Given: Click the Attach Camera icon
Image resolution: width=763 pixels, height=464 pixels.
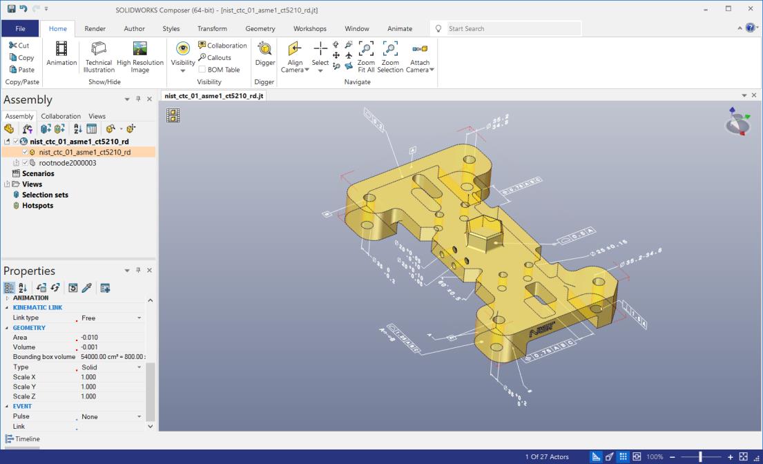Looking at the screenshot, I should pos(420,48).
